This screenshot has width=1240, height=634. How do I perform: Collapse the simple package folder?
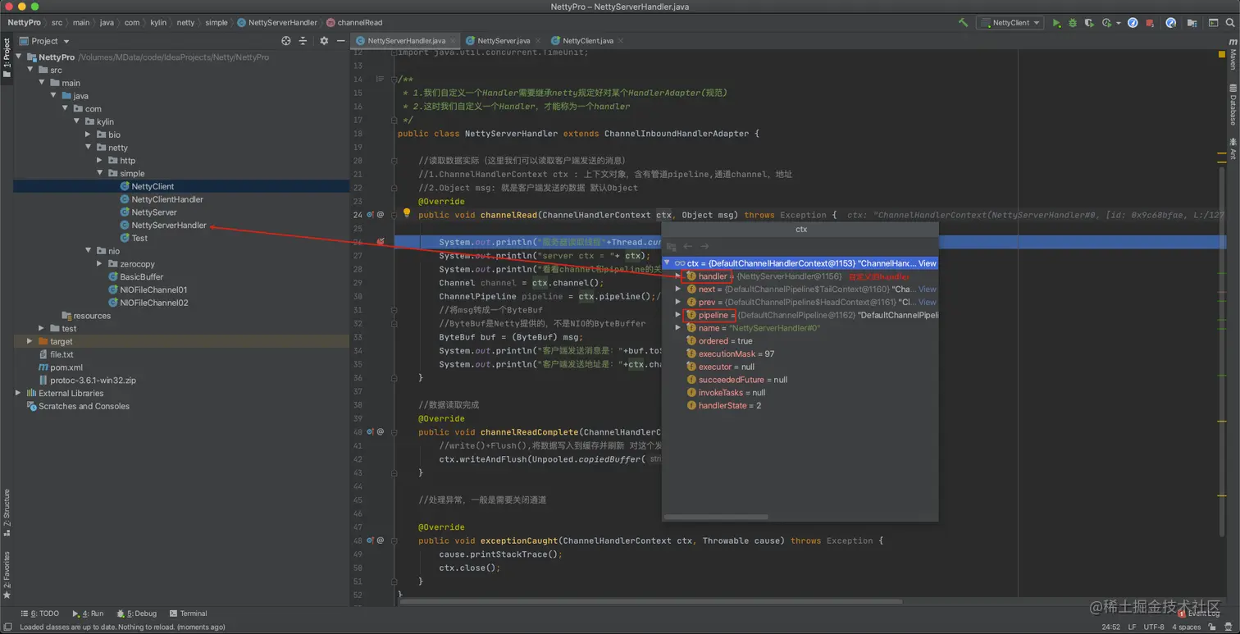click(100, 173)
